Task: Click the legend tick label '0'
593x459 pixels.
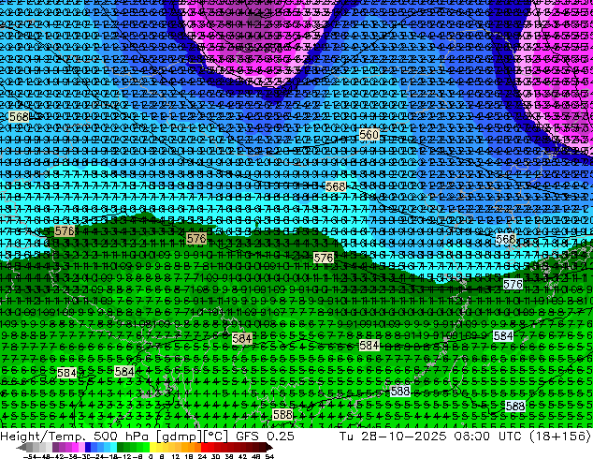Action: pos(151,456)
